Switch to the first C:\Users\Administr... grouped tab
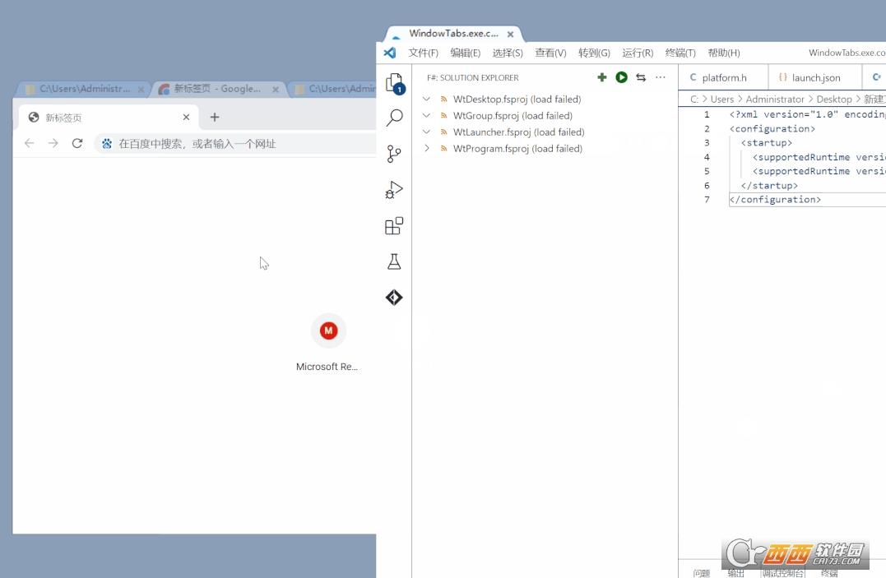This screenshot has height=578, width=886. (84, 89)
